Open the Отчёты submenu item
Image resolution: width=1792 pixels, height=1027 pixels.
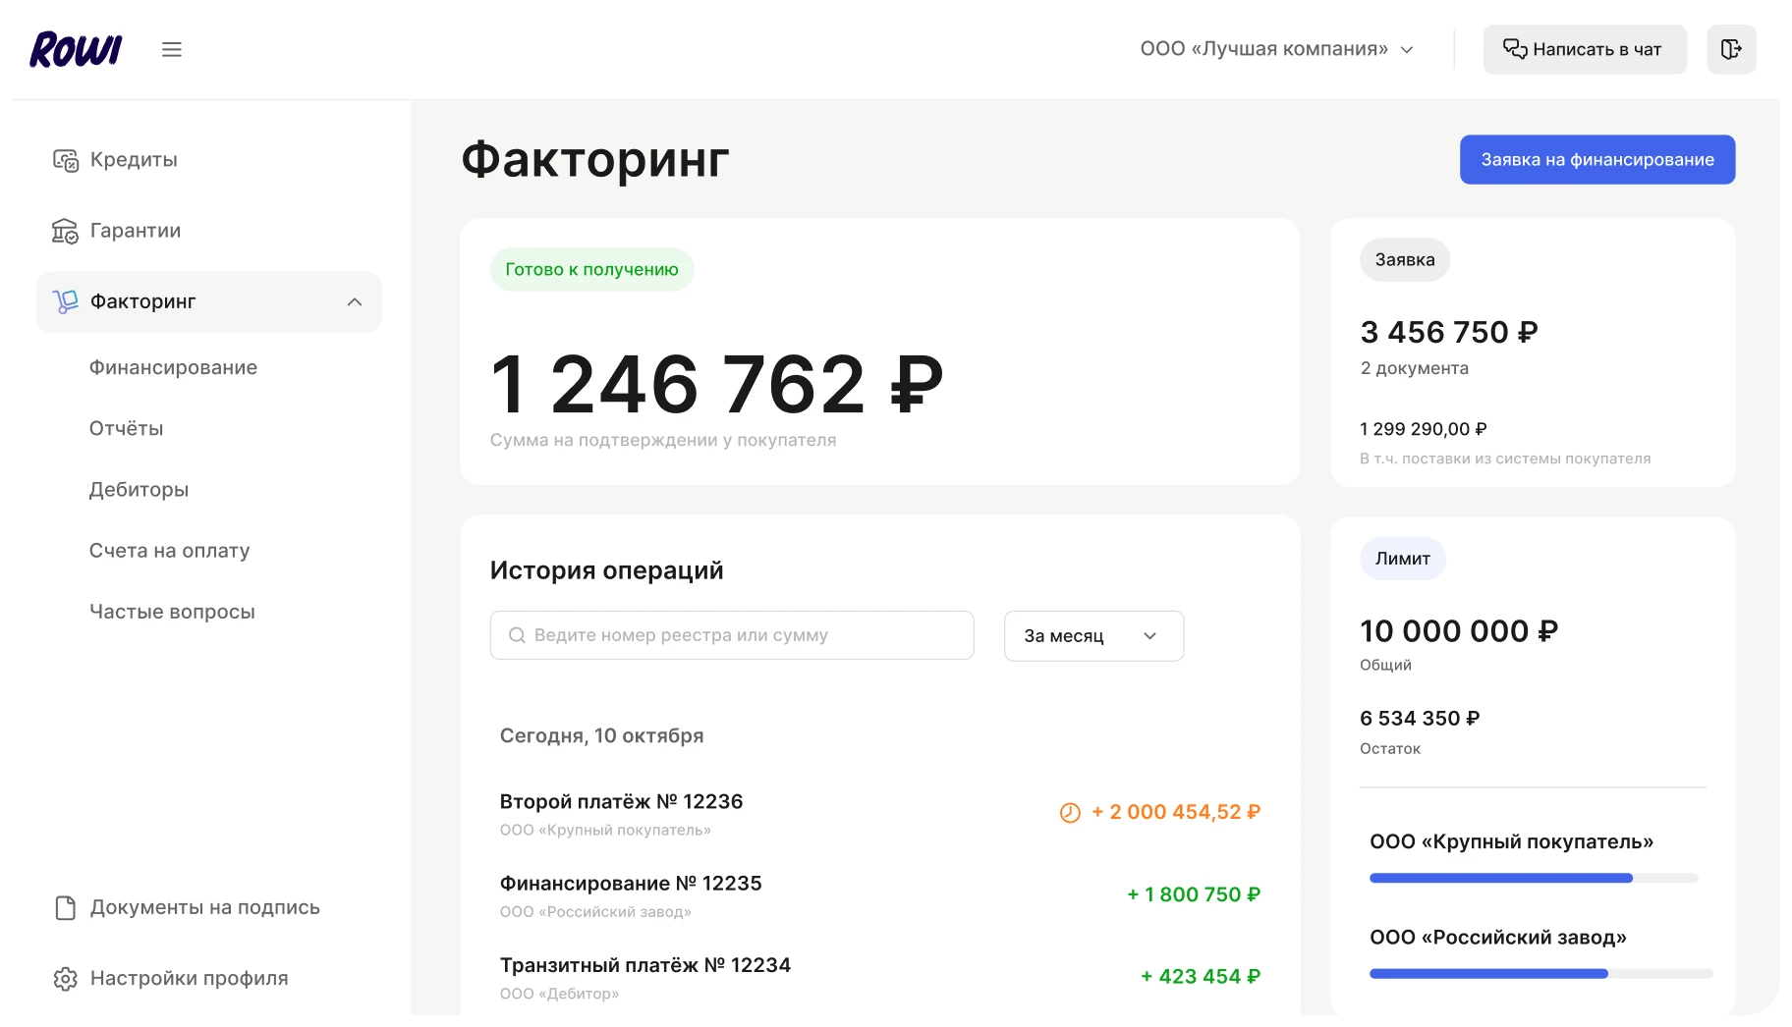pyautogui.click(x=126, y=429)
